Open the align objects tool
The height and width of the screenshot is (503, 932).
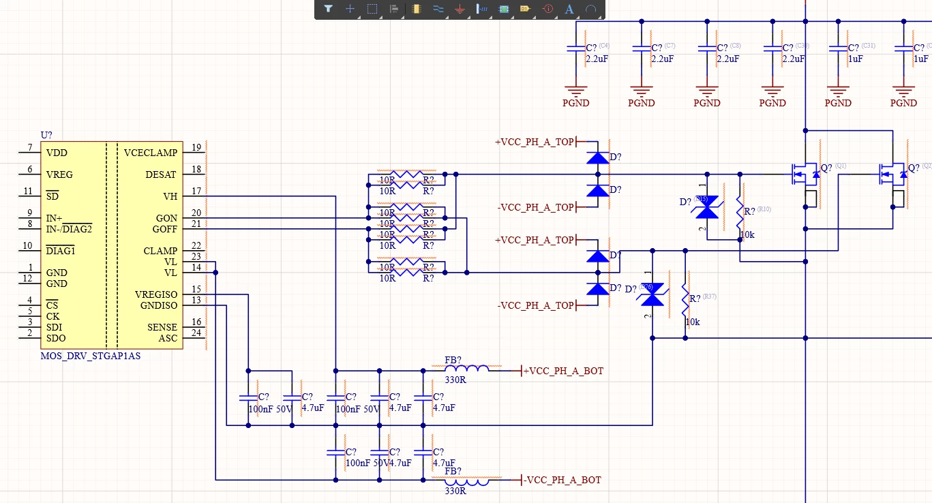point(394,9)
